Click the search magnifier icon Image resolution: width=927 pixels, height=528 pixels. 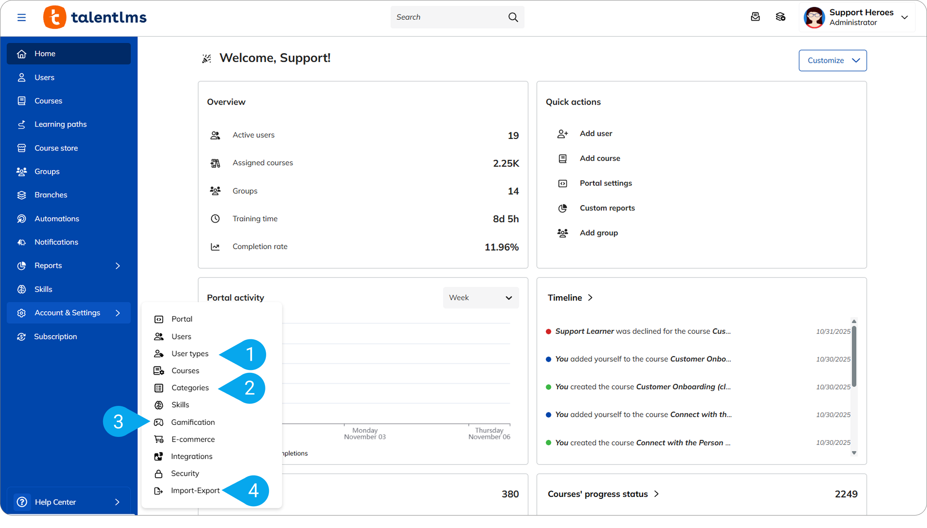coord(513,17)
